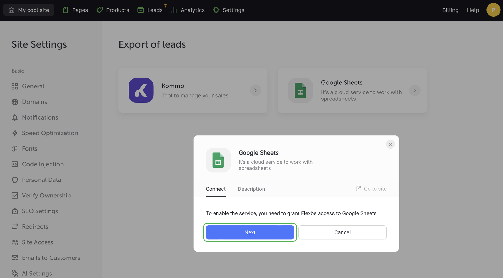The image size is (503, 278).
Task: Click the user avatar P icon
Action: pyautogui.click(x=493, y=10)
